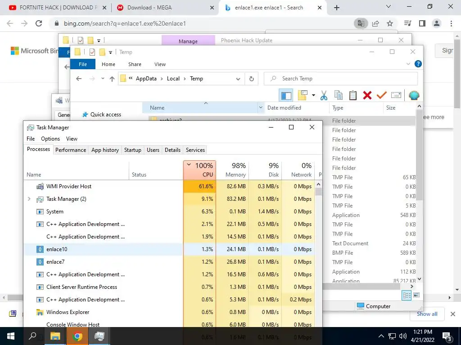Select Client Server Runtime Process row

169,287
